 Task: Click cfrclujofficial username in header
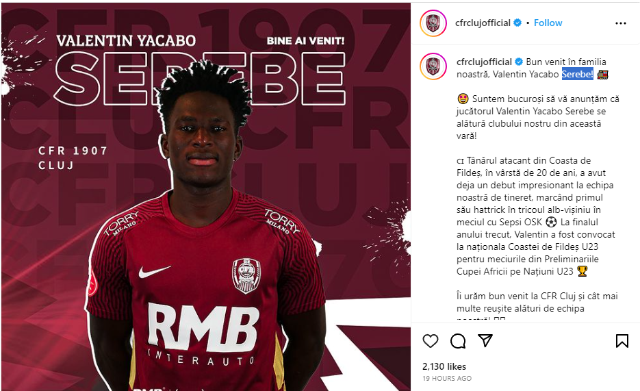pos(483,23)
